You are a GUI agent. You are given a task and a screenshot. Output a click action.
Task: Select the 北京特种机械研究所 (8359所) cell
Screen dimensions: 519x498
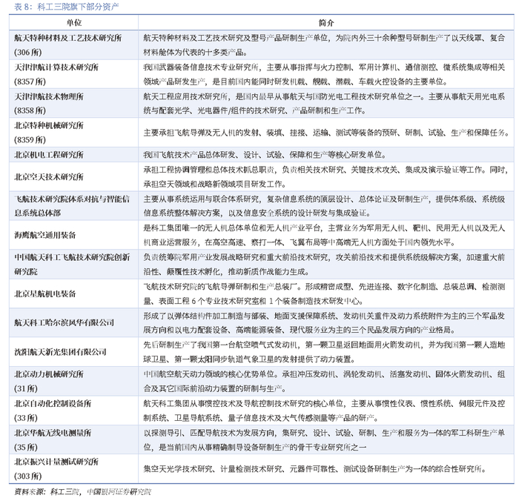click(73, 133)
